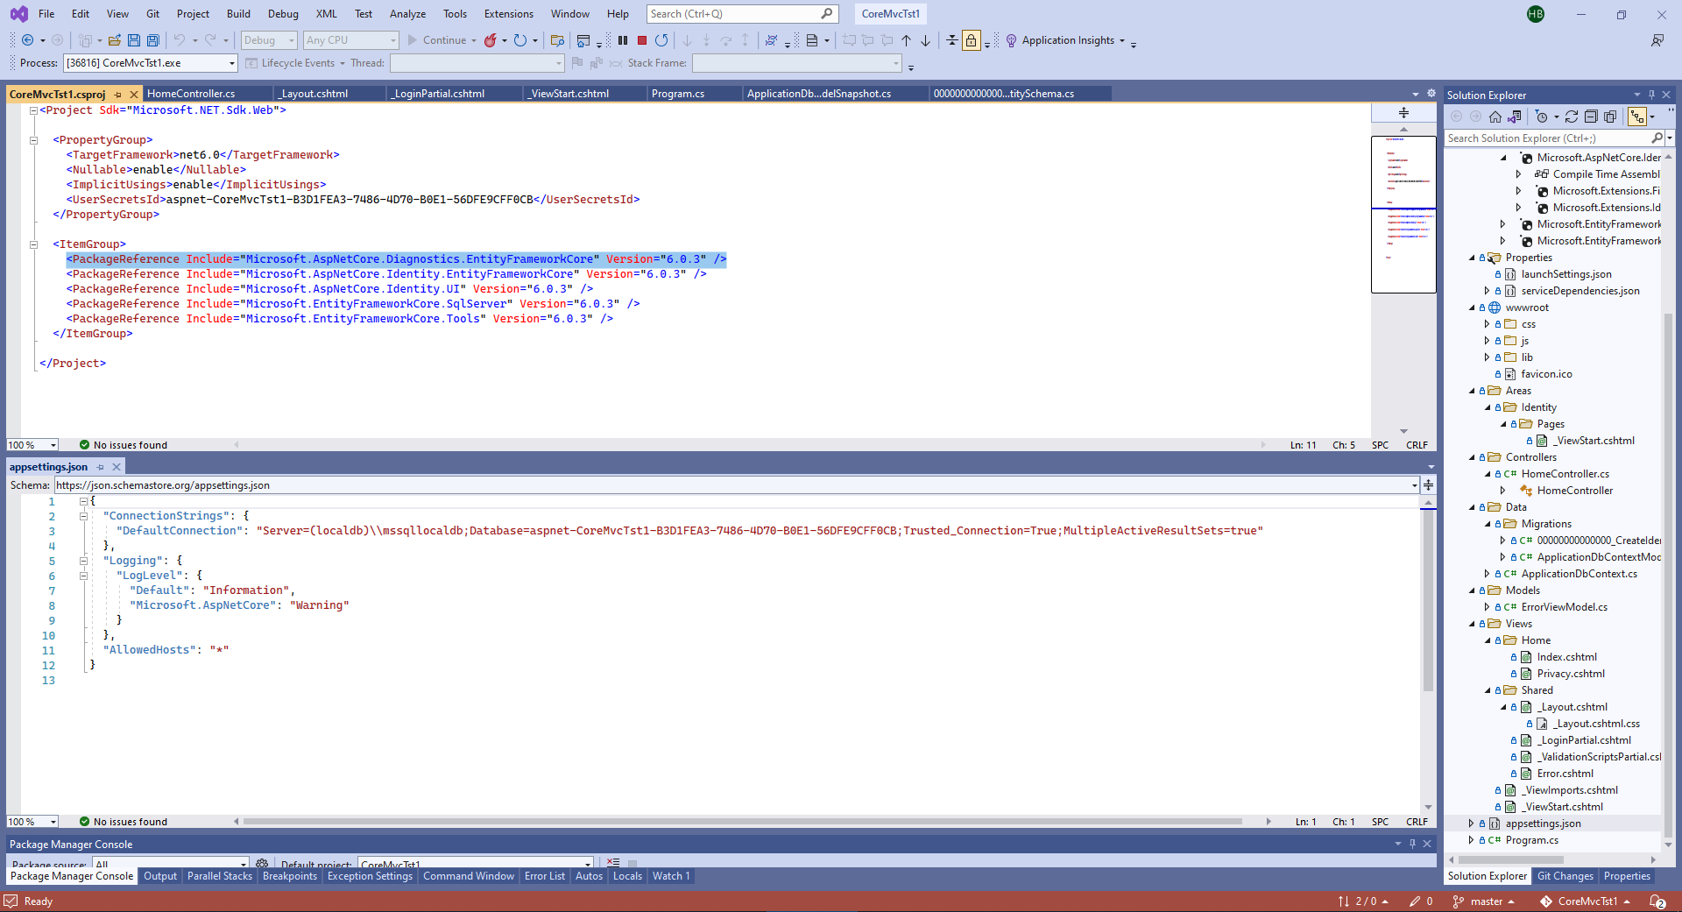
Task: Switch views icon in Solution Explorer toolbar
Action: click(1515, 117)
